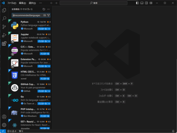Open the Accounts icon in activity bar
This screenshot has width=177, height=133.
(4, 117)
